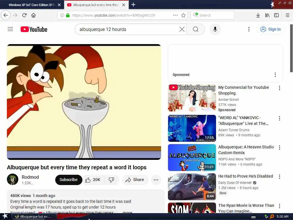This screenshot has height=220, width=293.
Task: Expand the description with ...more
Action: click(127, 212)
